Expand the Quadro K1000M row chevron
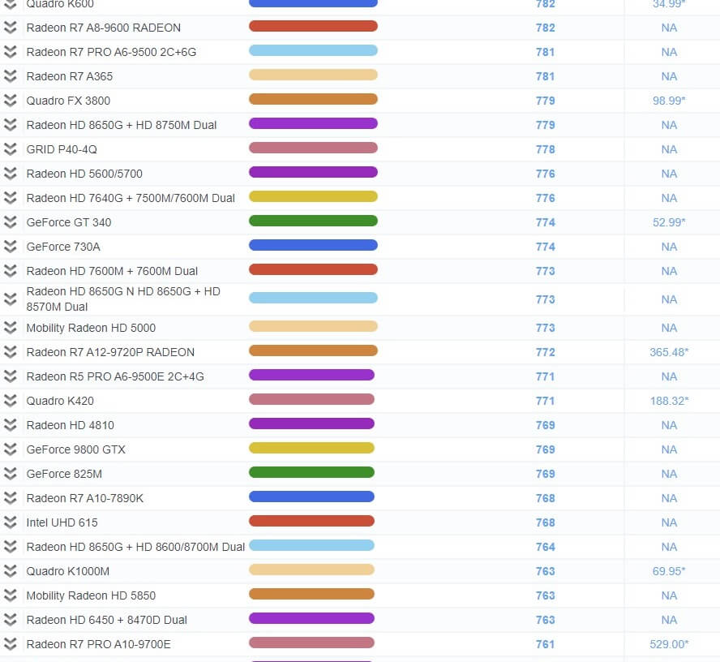Image resolution: width=720 pixels, height=662 pixels. (10, 571)
